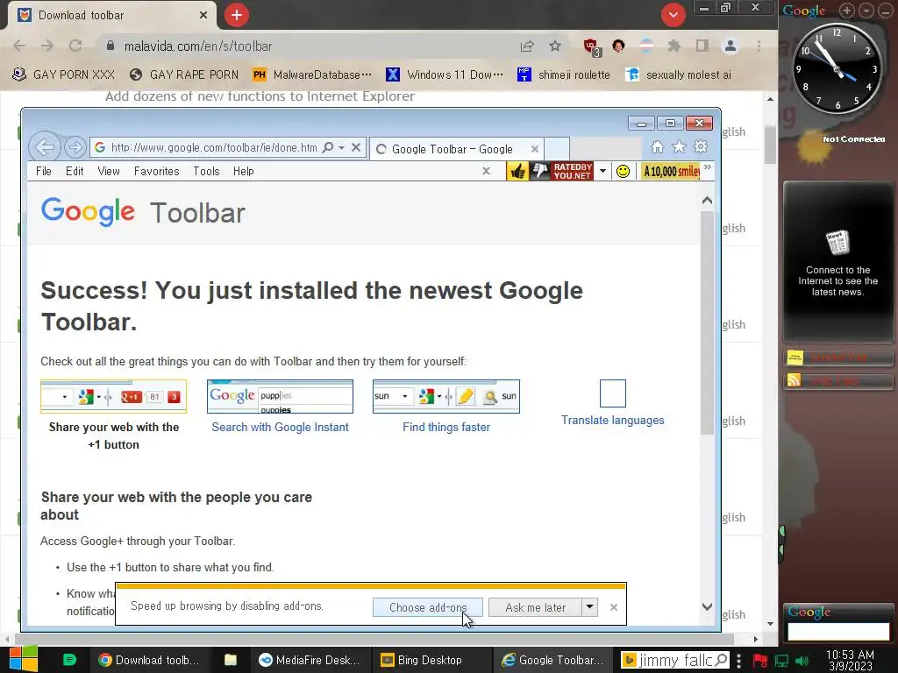Select the 'Download toolbar' Chrome tab

[x=113, y=16]
